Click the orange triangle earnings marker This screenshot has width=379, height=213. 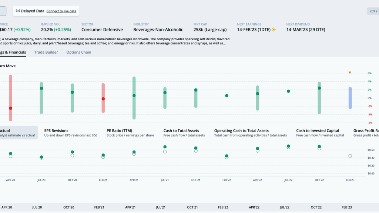[350, 72]
